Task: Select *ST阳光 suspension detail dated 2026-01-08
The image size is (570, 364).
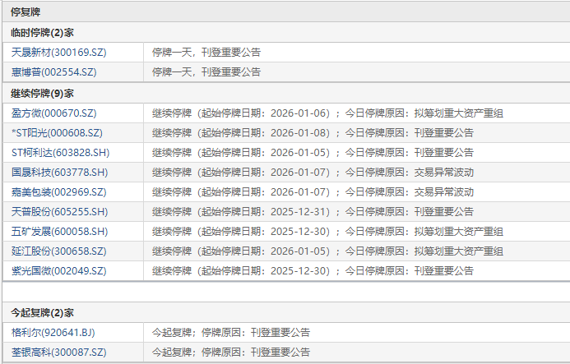Action: tap(313, 133)
